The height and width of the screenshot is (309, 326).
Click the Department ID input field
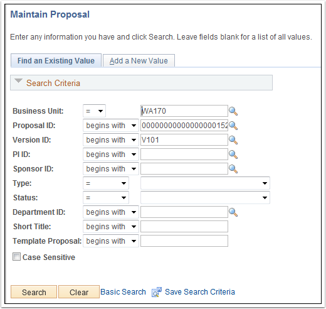[184, 212]
